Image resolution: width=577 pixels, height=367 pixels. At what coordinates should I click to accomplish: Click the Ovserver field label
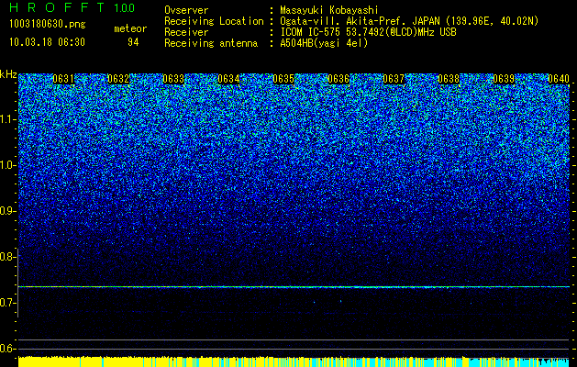coord(186,10)
